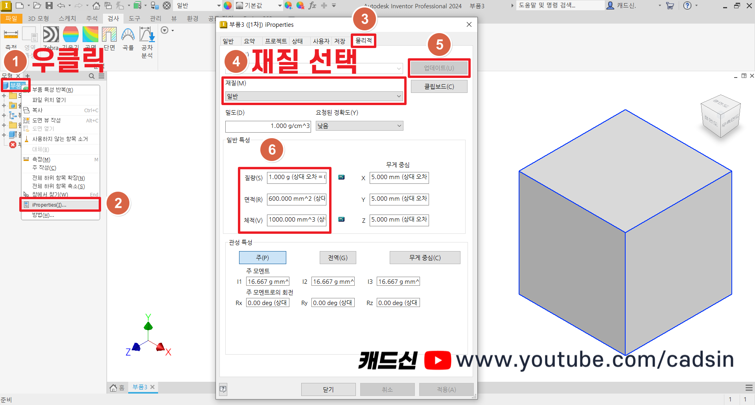
Task: Open the color wheel appearance browser icon
Action: click(x=228, y=6)
